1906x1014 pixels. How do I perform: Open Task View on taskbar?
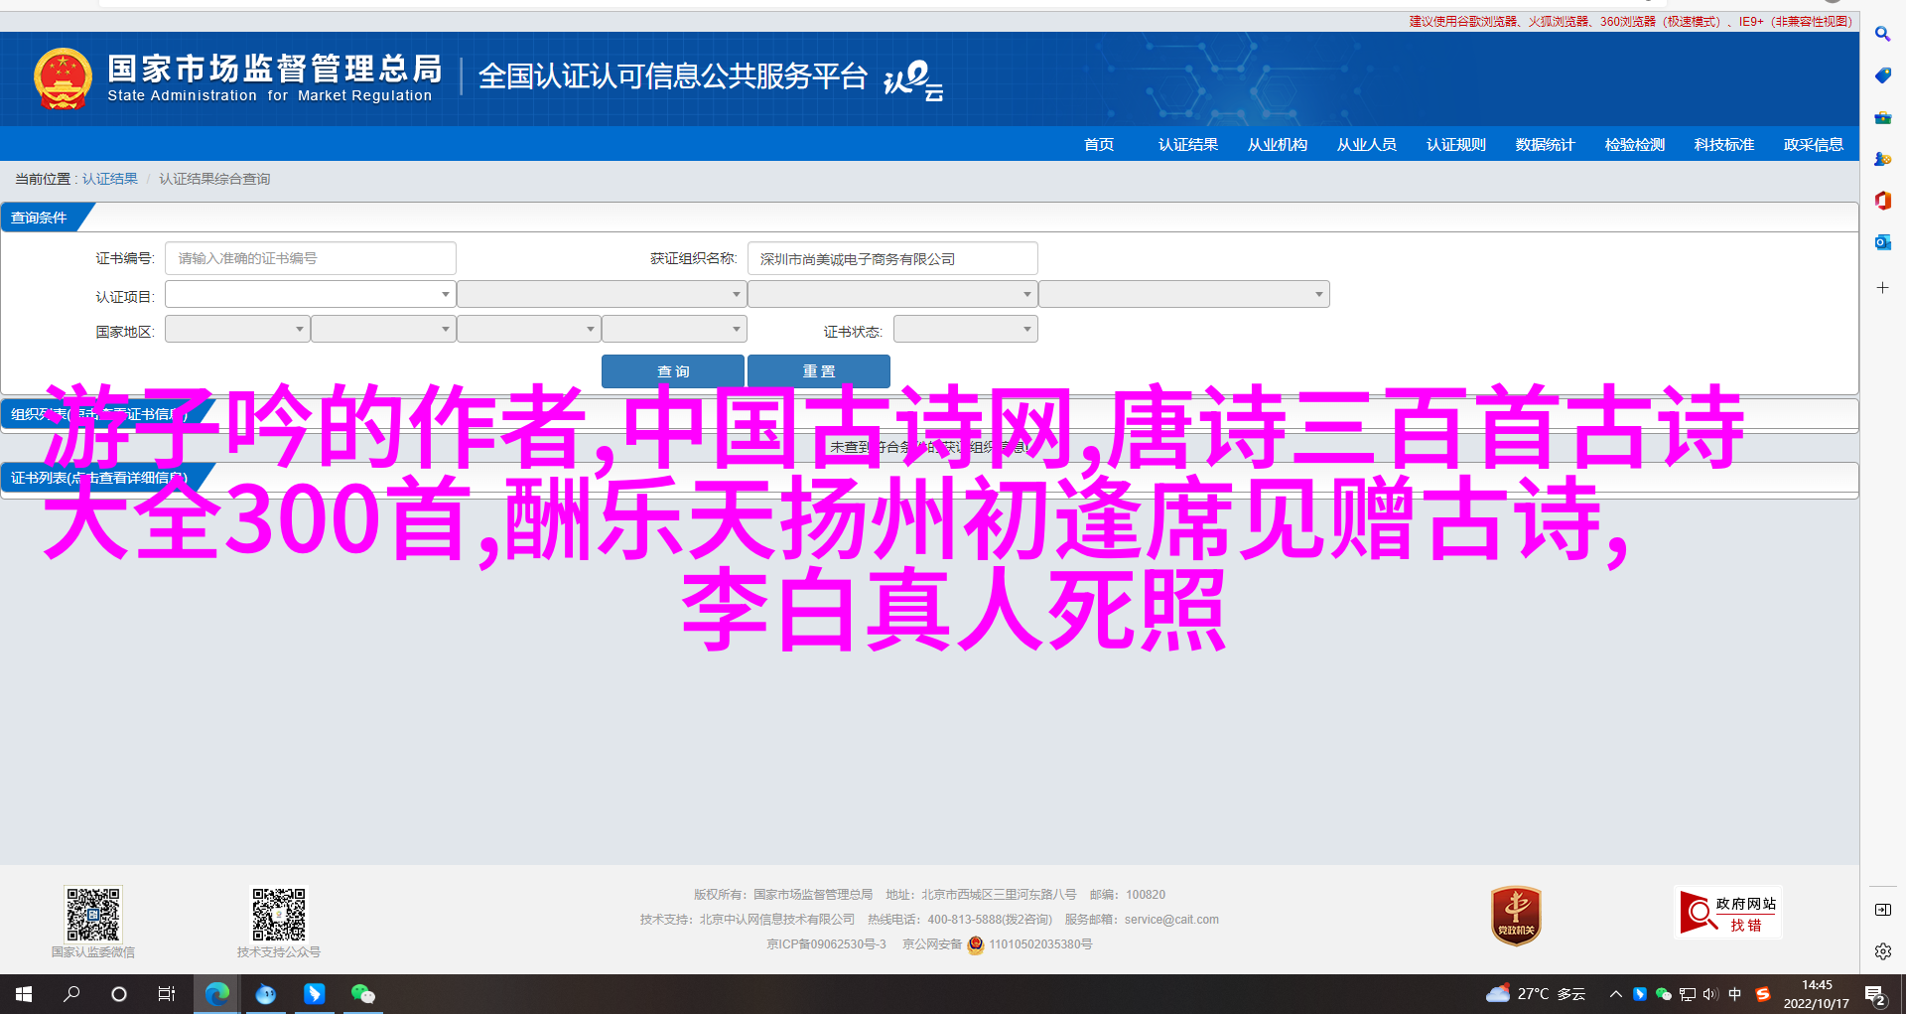click(x=167, y=994)
